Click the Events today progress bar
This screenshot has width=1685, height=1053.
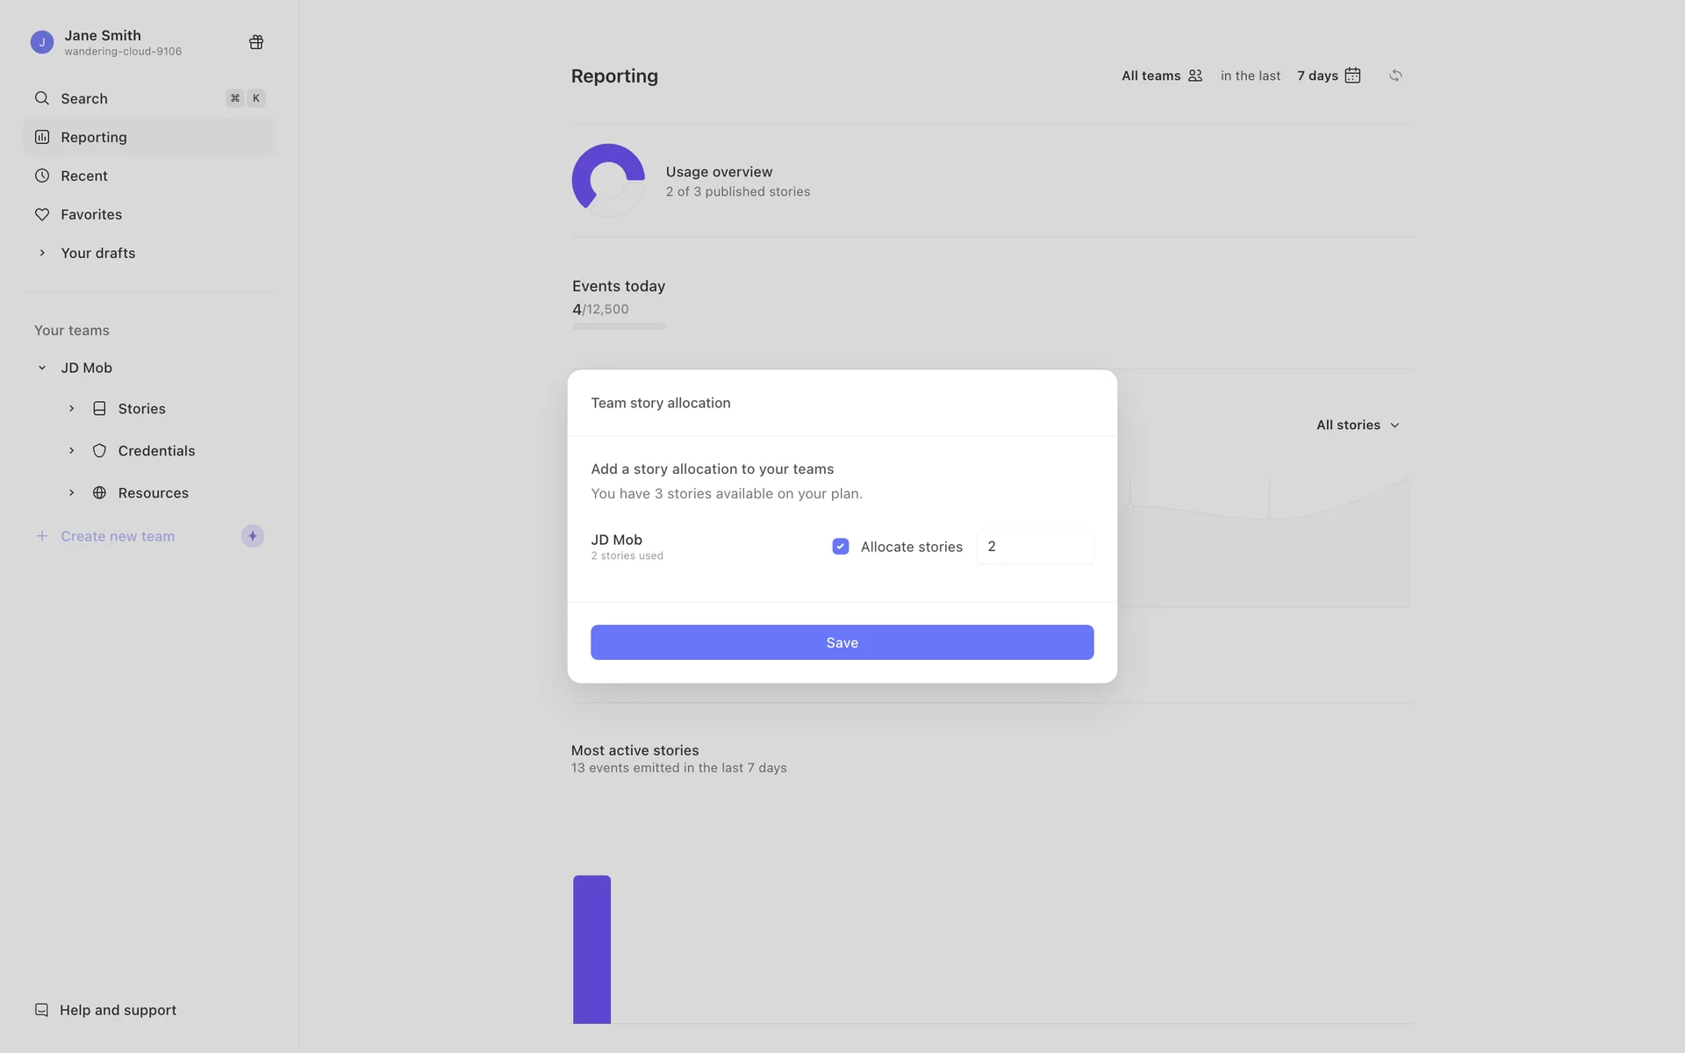619,326
